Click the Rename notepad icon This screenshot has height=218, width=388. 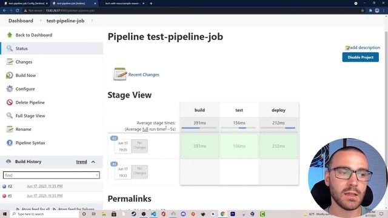click(x=10, y=129)
